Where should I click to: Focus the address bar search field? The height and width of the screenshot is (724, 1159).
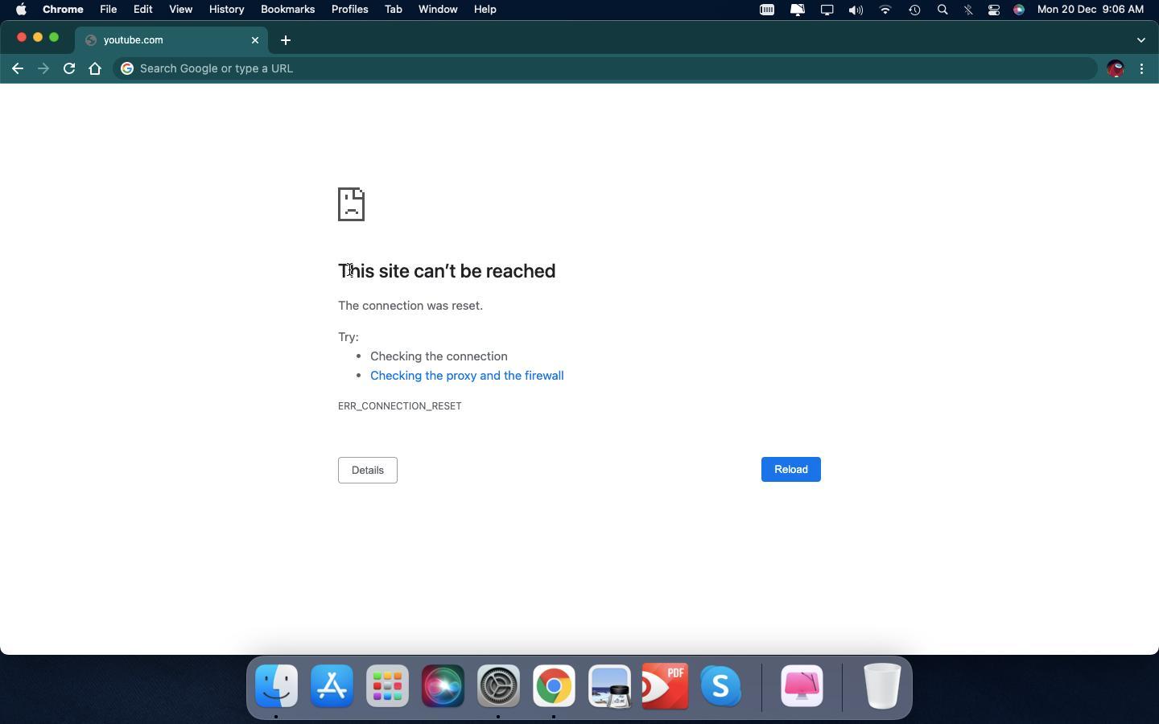pos(605,68)
